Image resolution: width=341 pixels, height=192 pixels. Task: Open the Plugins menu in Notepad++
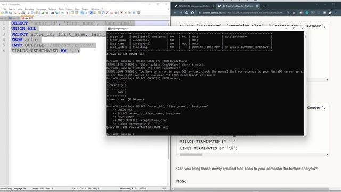click(x=85, y=9)
